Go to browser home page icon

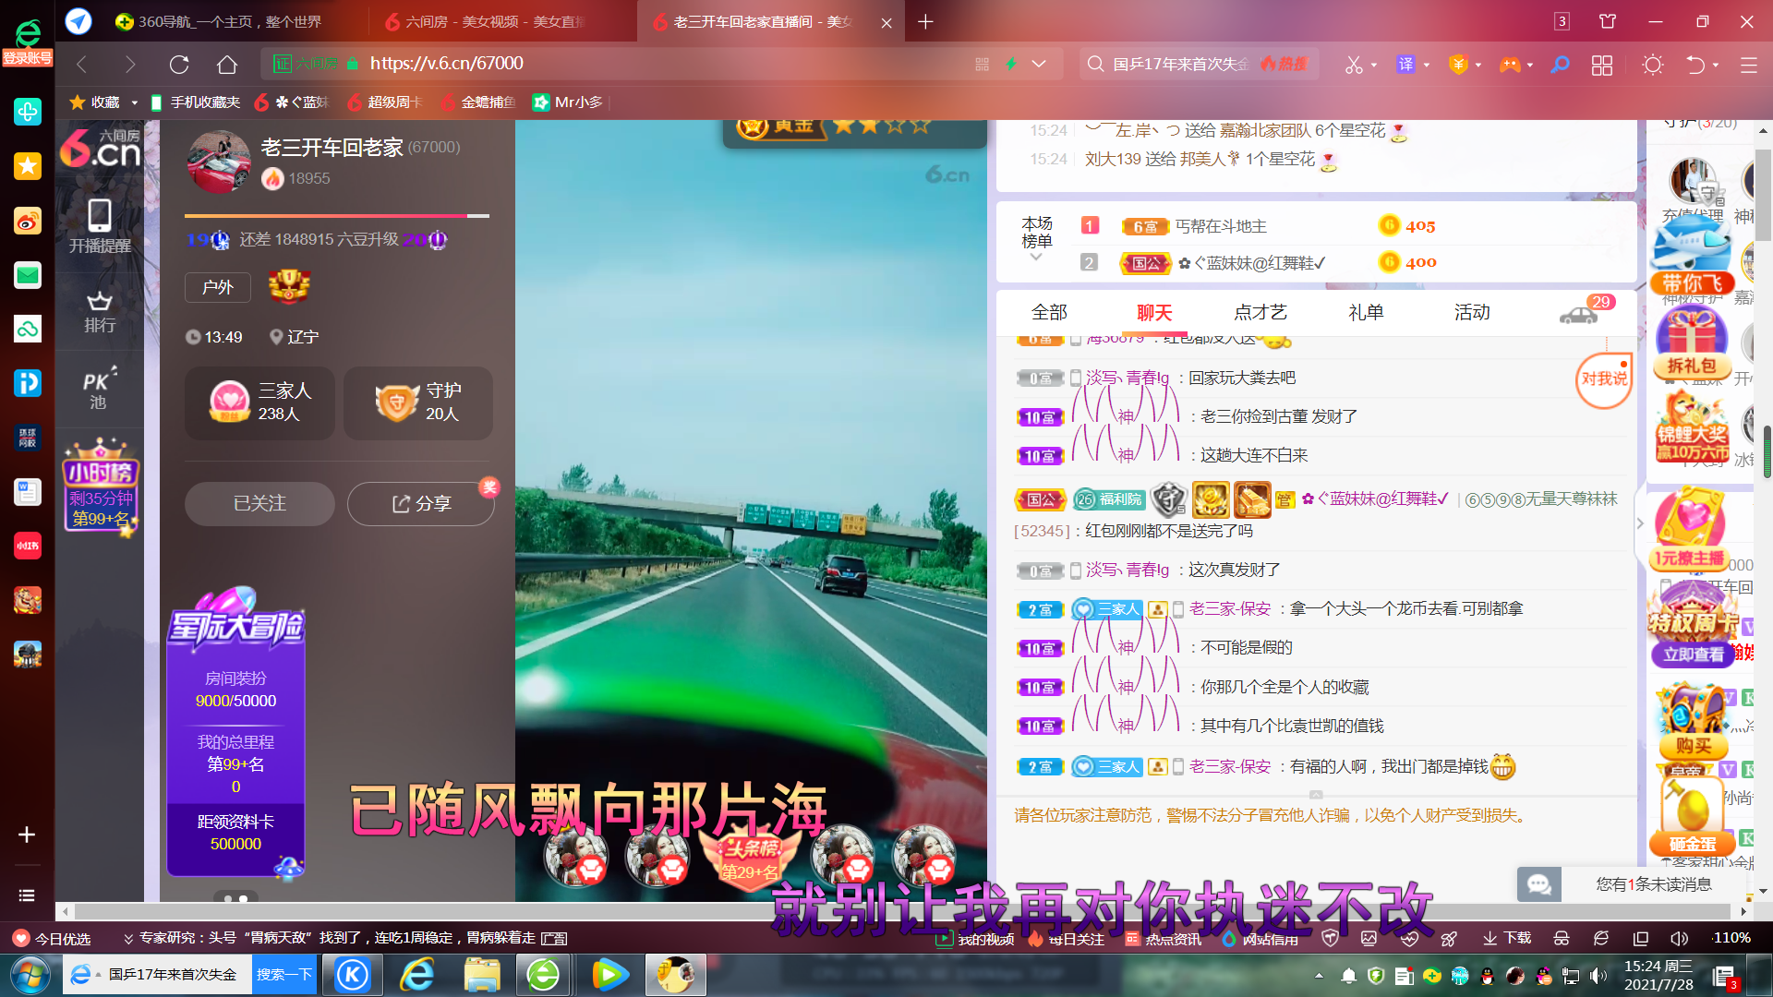click(x=227, y=64)
